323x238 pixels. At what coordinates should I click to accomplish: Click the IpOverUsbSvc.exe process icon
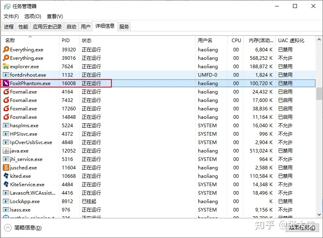tap(6, 142)
